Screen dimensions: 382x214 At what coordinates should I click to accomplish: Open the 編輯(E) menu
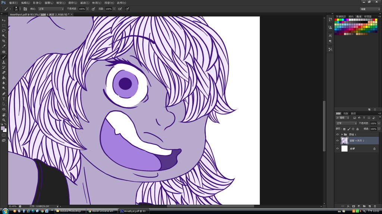25,3
